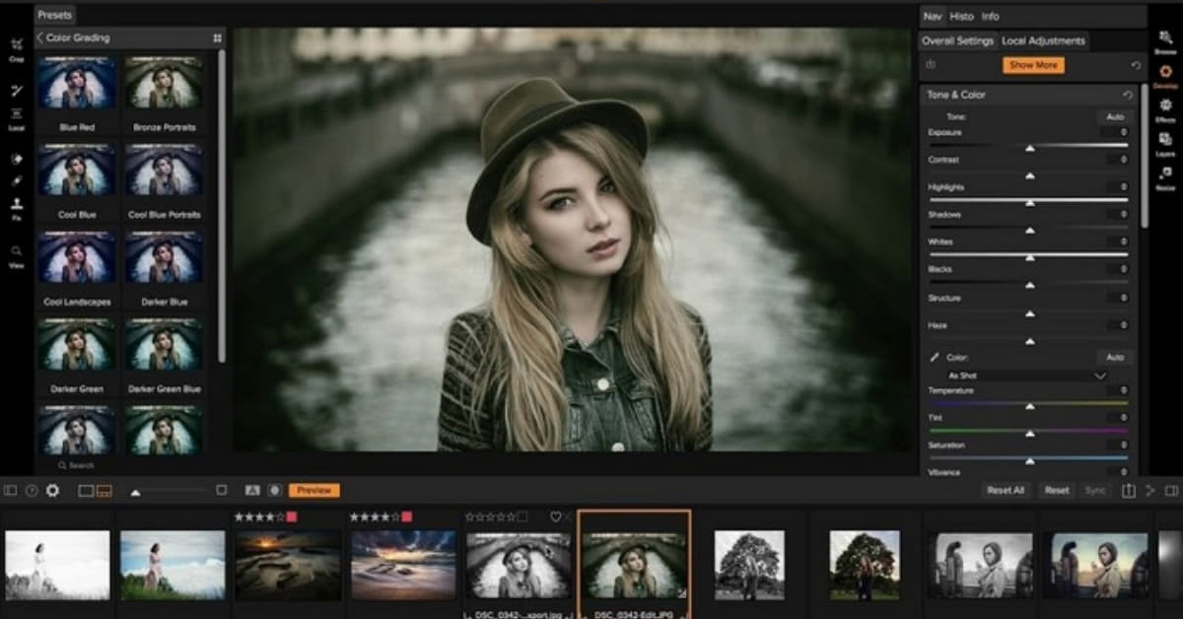Toggle Overall Settings power icon
The image size is (1183, 619).
(932, 65)
